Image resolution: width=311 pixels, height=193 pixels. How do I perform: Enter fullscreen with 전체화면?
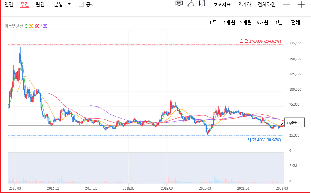coord(266,5)
